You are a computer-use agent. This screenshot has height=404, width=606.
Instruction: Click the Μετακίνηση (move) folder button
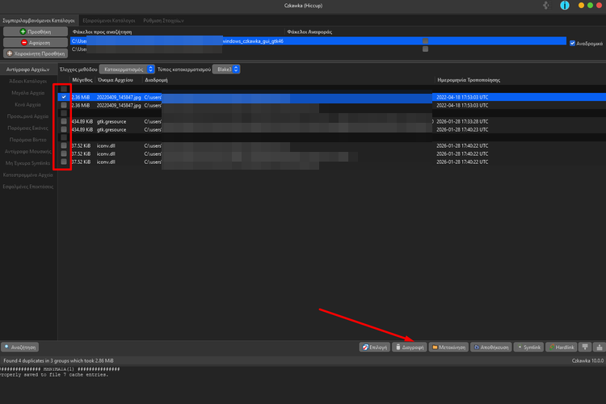point(445,347)
